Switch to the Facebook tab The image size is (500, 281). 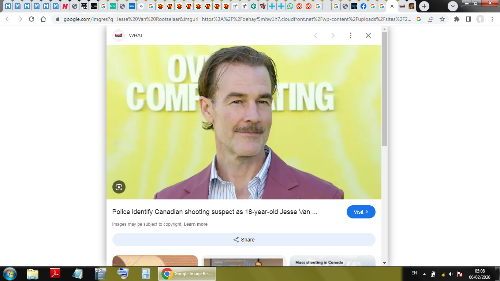click(363, 6)
